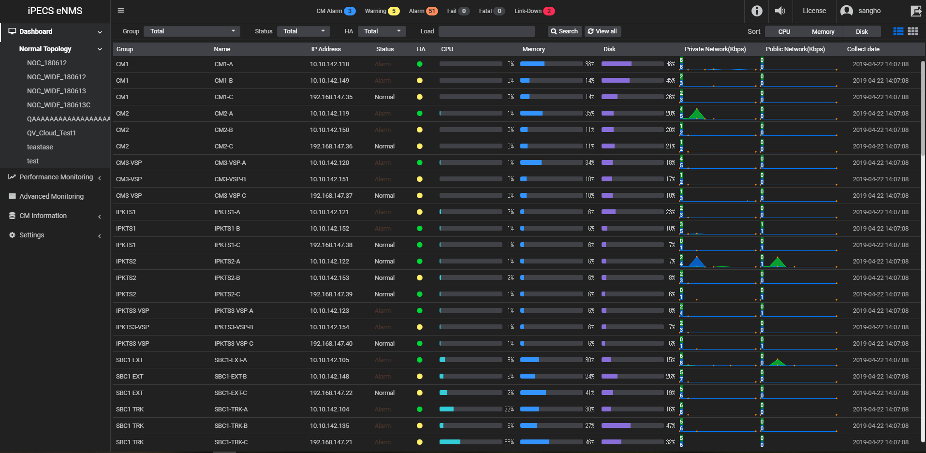Select the IP address 10.10.142.105

point(329,360)
